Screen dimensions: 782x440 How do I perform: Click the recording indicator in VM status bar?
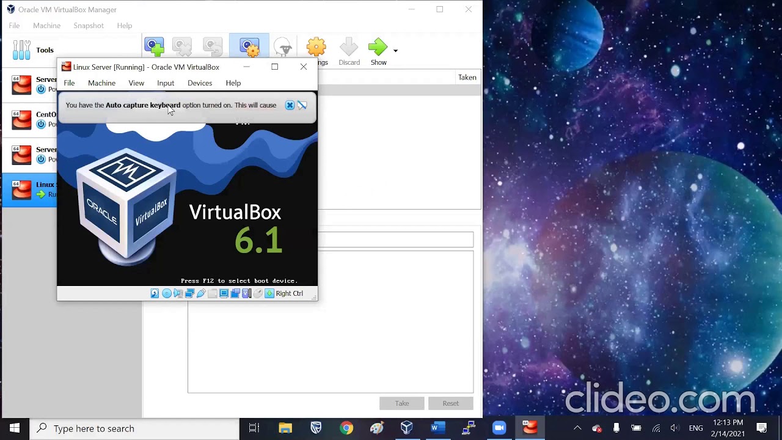pyautogui.click(x=235, y=293)
